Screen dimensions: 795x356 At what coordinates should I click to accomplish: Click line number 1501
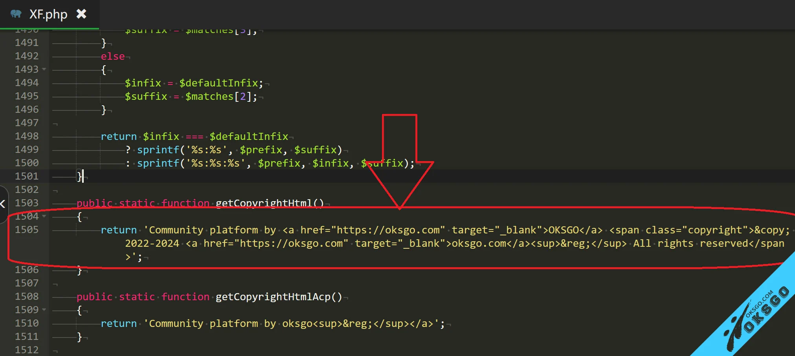coord(27,176)
